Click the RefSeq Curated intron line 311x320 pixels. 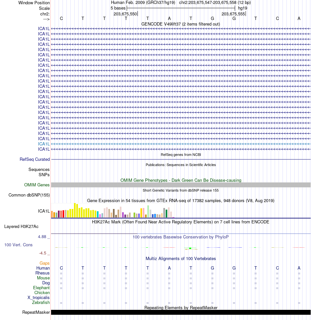pyautogui.click(x=181, y=160)
